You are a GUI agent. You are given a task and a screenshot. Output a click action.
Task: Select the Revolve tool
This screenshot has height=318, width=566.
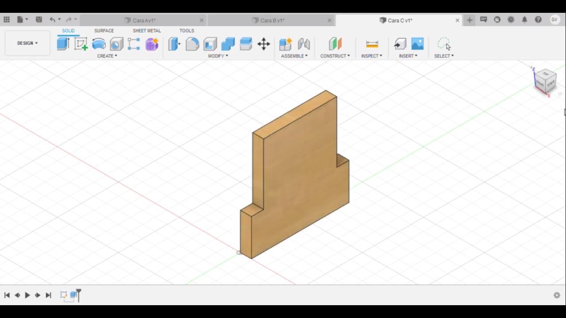pyautogui.click(x=99, y=44)
